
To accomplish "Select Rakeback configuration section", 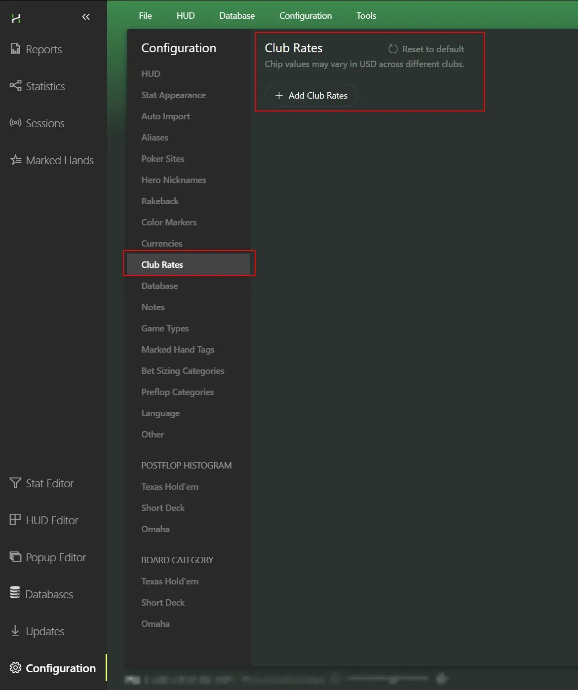I will [160, 201].
